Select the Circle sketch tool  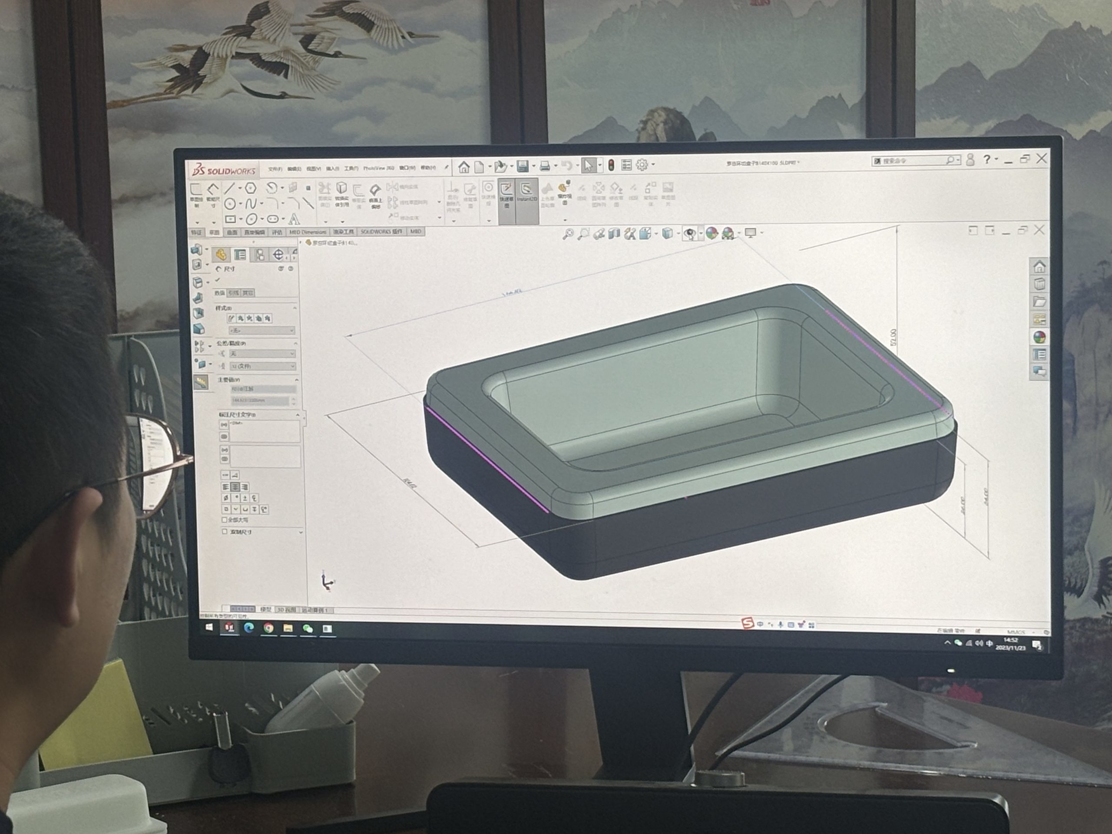230,204
